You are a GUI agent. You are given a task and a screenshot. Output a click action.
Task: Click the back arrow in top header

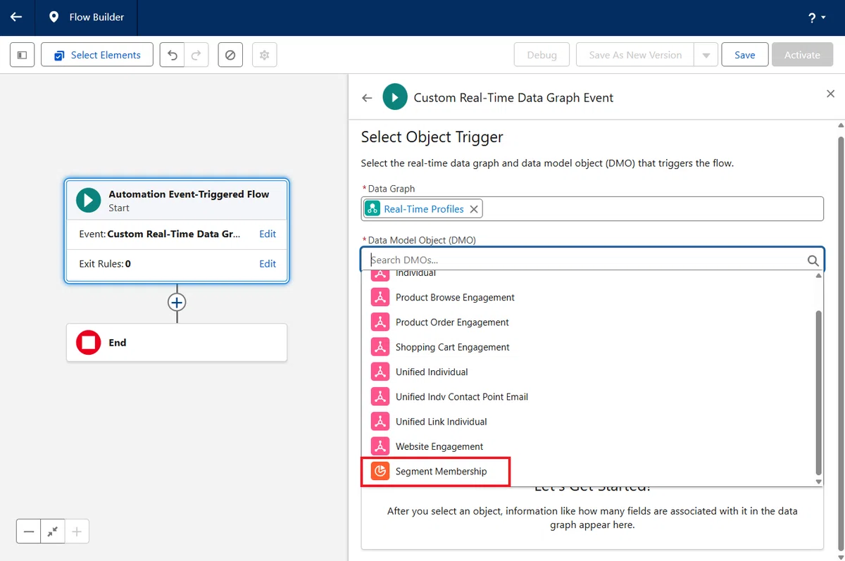[16, 17]
